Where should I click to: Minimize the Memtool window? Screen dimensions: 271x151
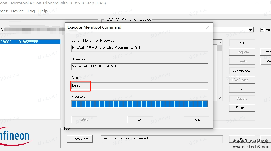point(257,3)
